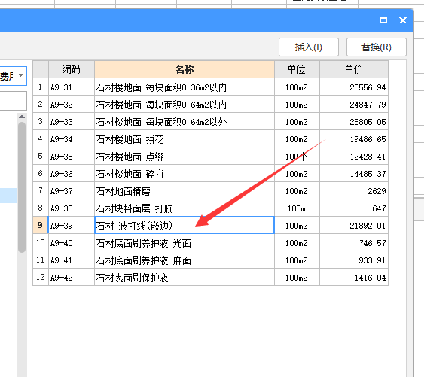Click price cell 1416.04
424x377 pixels.
click(x=354, y=277)
